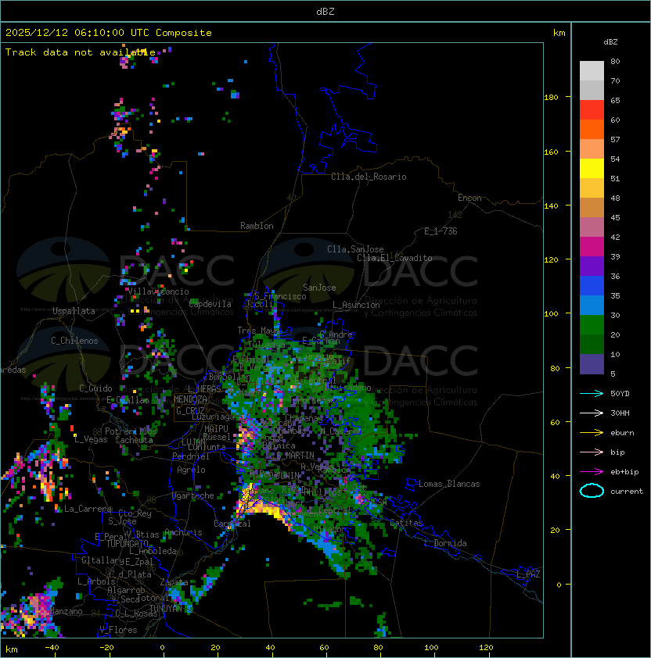This screenshot has height=658, width=651.
Task: Click the 'L_Vegas' label
Action: click(91, 439)
